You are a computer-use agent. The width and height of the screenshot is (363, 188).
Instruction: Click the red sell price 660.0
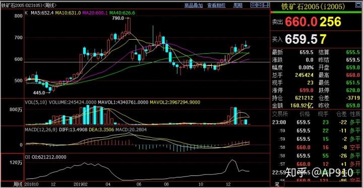point(301,22)
